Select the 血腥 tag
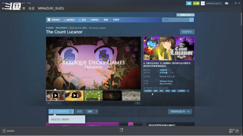 tap(173, 91)
